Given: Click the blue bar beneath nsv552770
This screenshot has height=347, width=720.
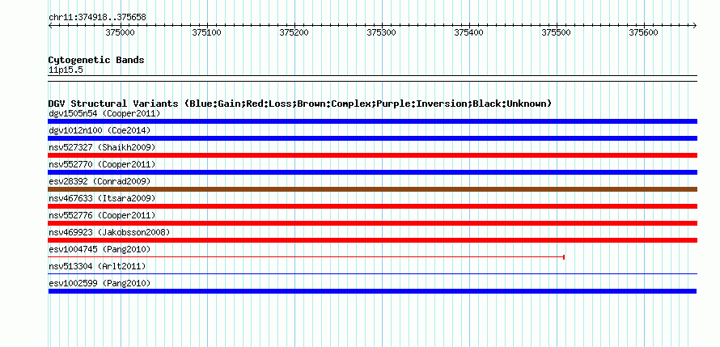Looking at the screenshot, I should 372,172.
